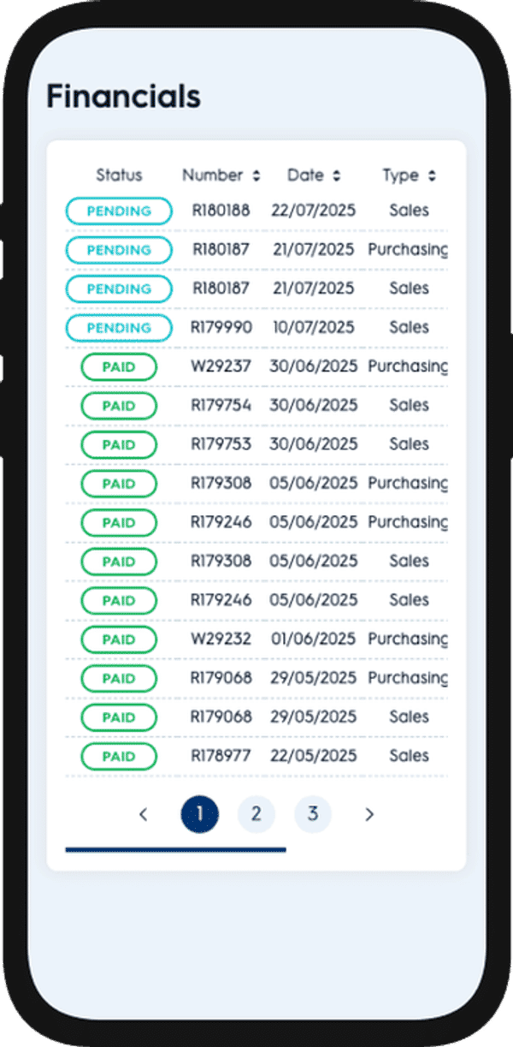Go to previous page arrow
Viewport: 513px width, 1047px height.
point(143,815)
